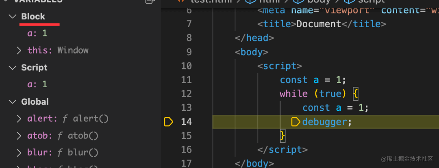Click the 'true' literal in while condition
The height and width of the screenshot is (168, 439).
click(330, 94)
